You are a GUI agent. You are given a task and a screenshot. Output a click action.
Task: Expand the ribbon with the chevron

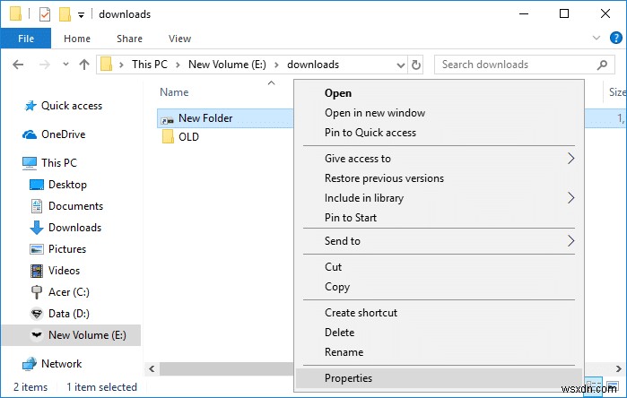click(x=597, y=38)
